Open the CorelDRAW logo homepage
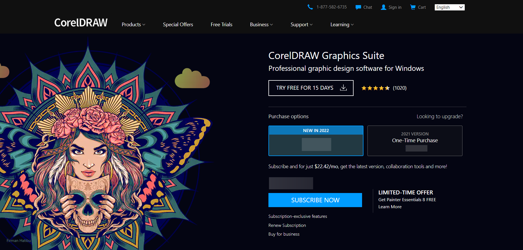 pos(81,23)
